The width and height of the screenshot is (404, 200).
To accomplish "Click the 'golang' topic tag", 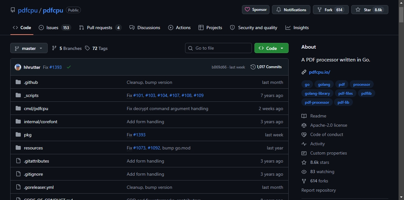I will 324,84.
